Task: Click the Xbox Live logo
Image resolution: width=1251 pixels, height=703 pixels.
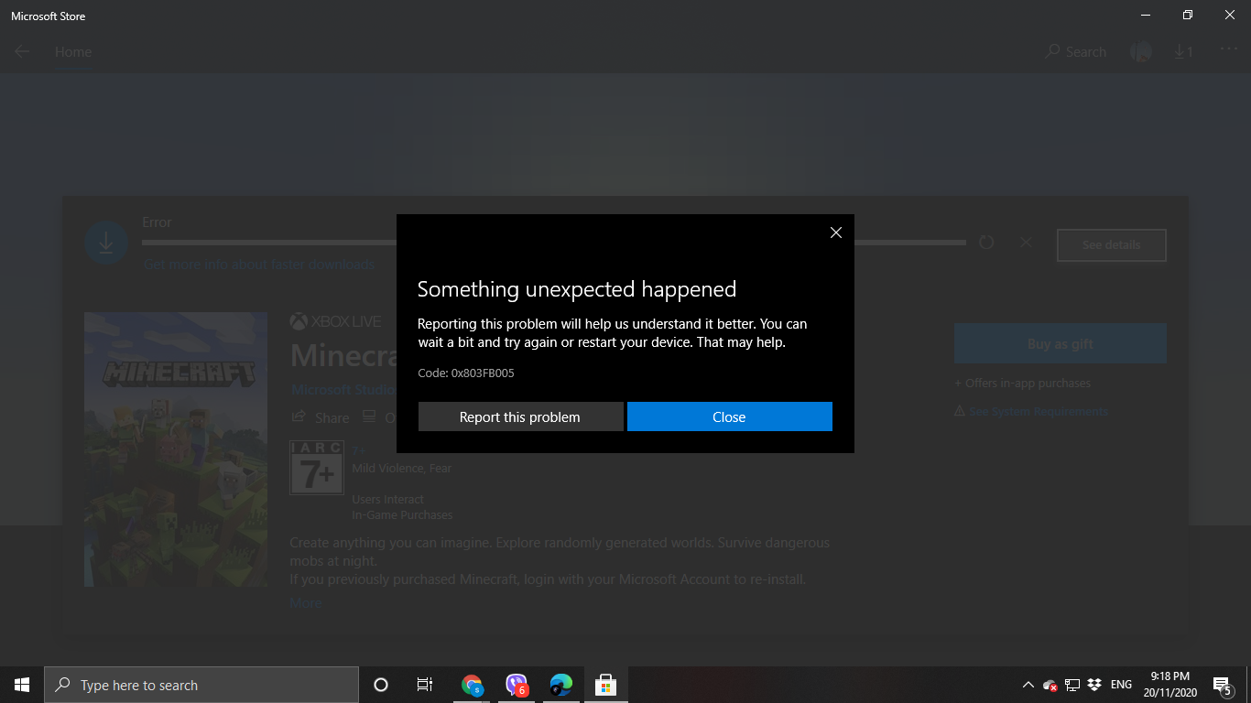Action: (335, 322)
